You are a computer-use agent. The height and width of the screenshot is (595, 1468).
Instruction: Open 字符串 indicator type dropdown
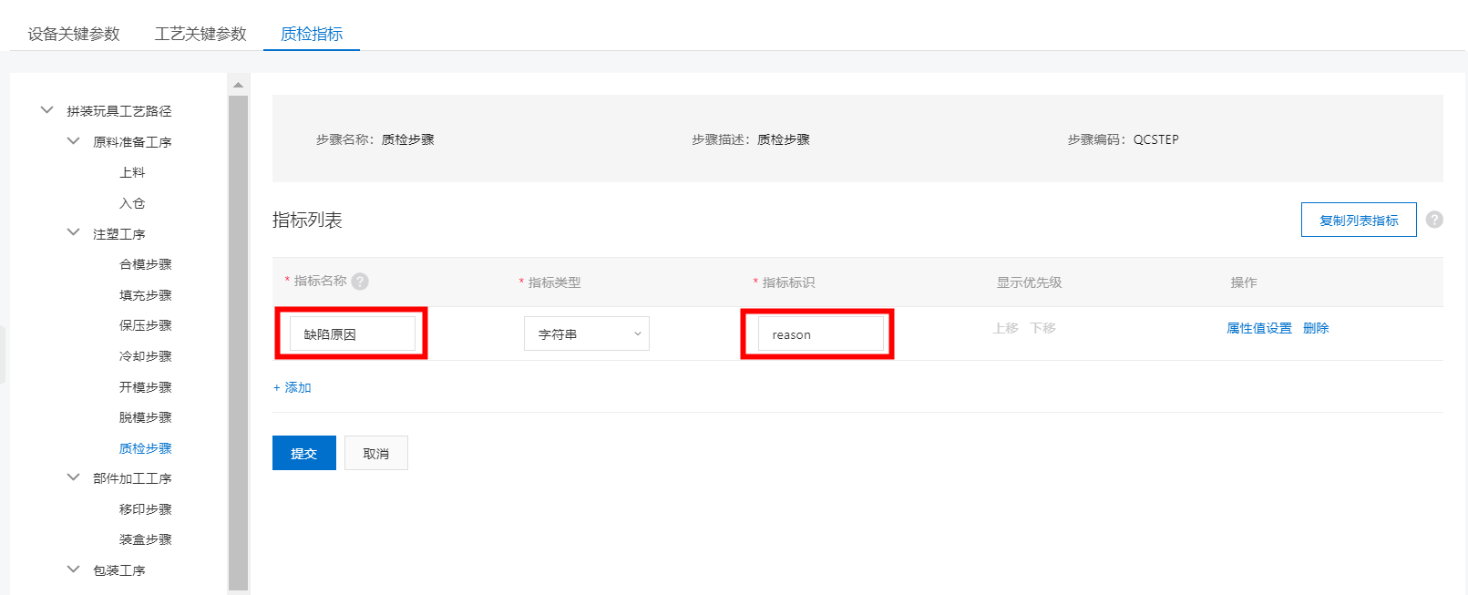(x=587, y=333)
